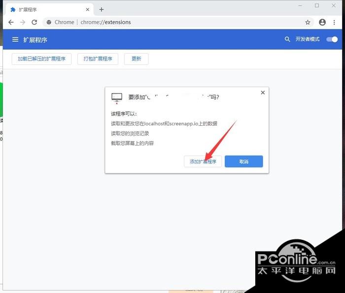Select the 扩展程序 browser tab

(x=48, y=10)
